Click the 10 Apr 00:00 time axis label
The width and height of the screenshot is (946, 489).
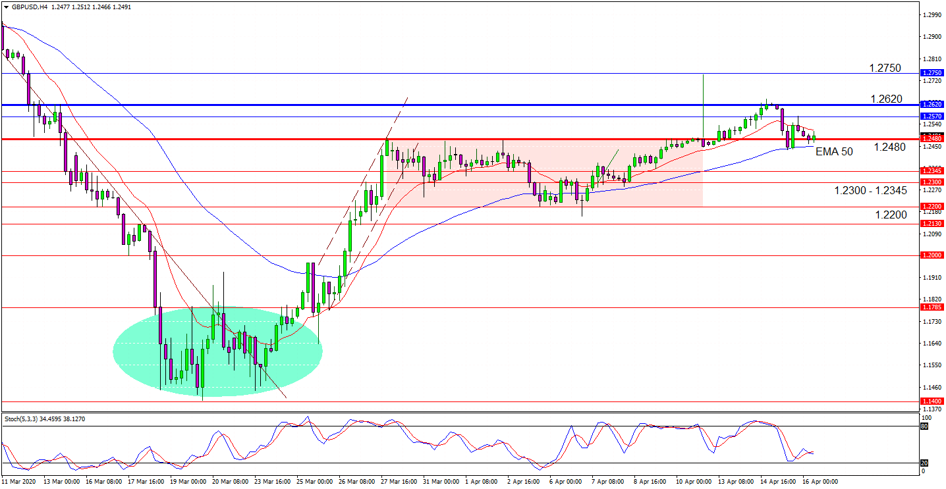tap(690, 481)
